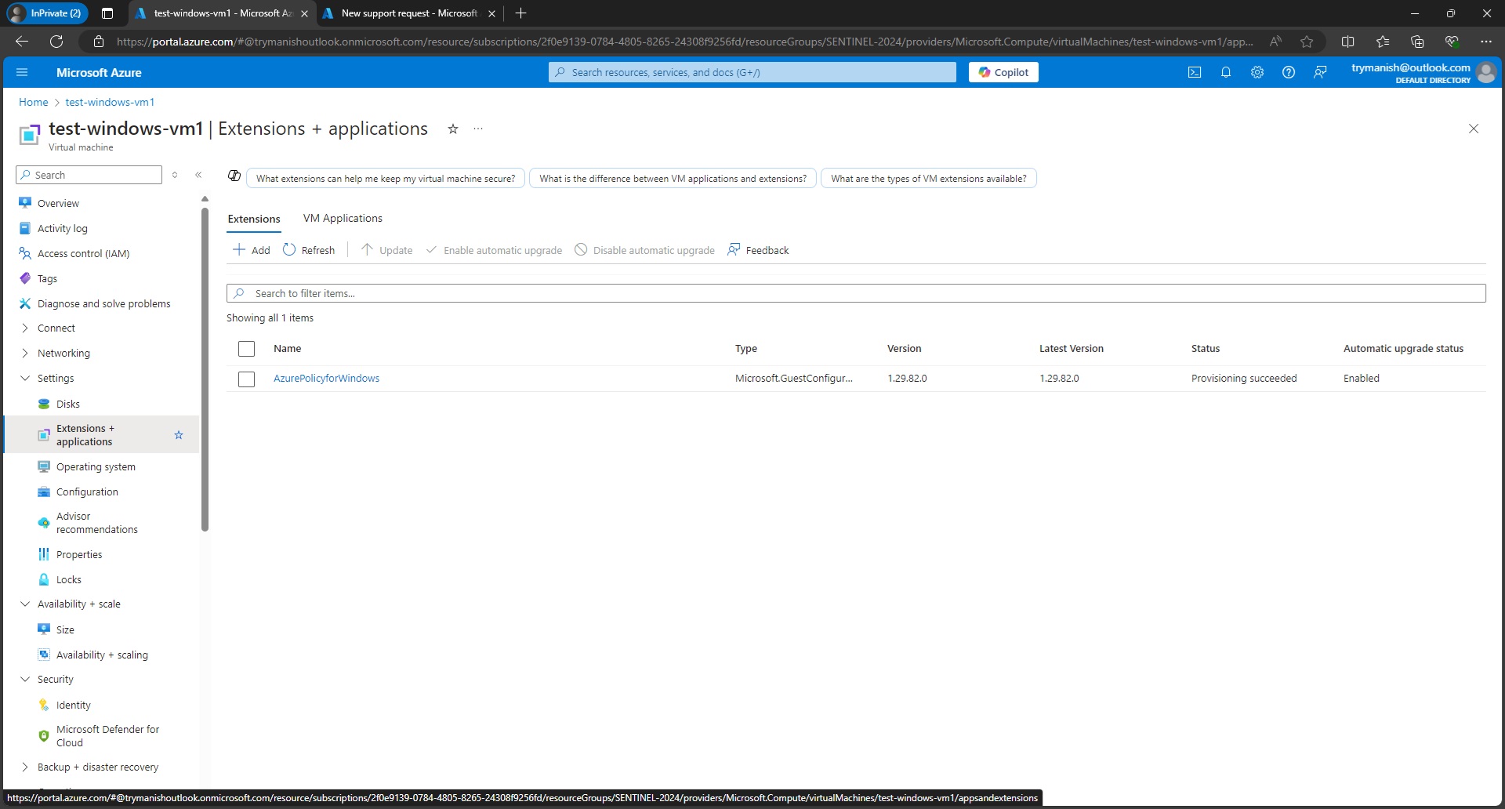Pin test-windows-vm1 blade to favorites star

453,129
